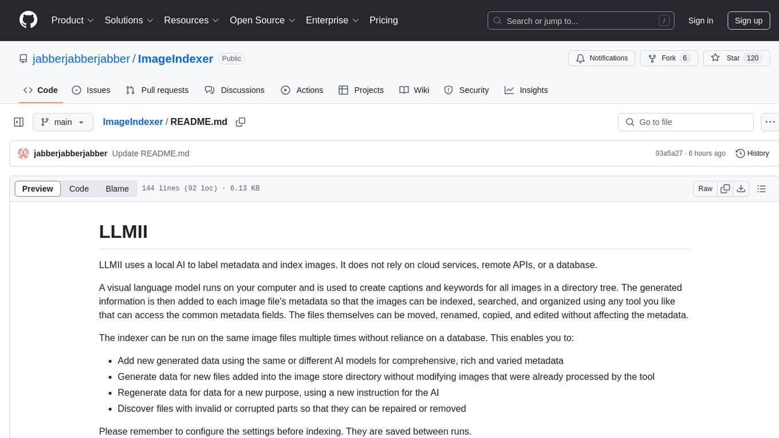Screen dimensions: 779x438
Task: Click the fork count 6
Action: point(684,58)
